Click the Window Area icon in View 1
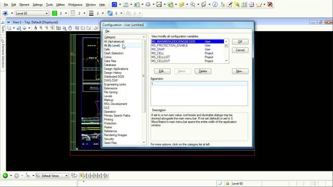Screen dimensions: 333x187 point(53,28)
